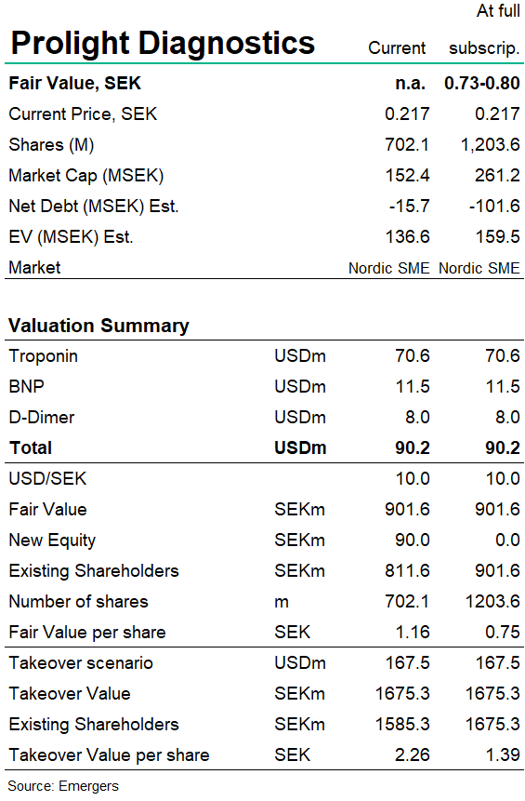Click the BNP row label
The width and height of the screenshot is (525, 801).
click(x=27, y=386)
